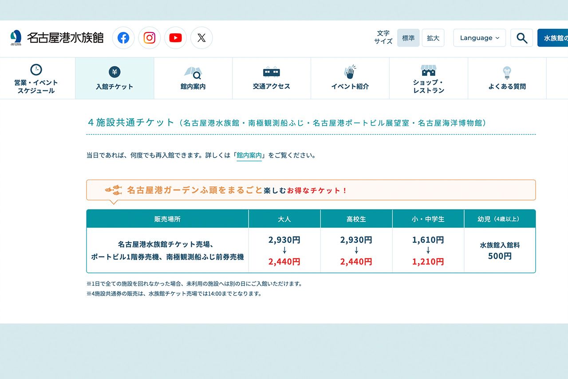
Task: Click the 1,610円 original price
Action: 428,240
